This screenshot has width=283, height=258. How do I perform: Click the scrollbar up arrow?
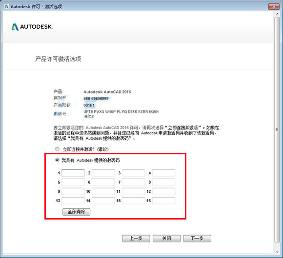click(277, 14)
